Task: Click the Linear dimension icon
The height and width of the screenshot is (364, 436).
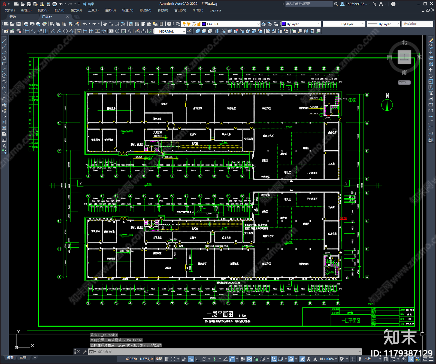Action: (27, 31)
